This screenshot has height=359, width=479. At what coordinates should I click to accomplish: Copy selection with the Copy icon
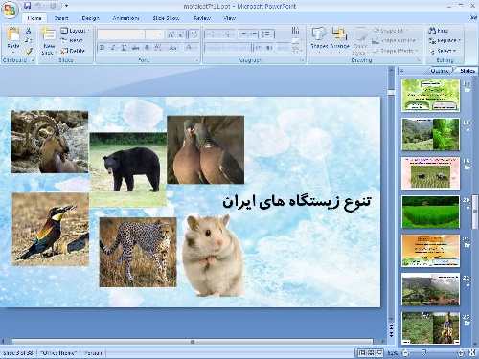coord(29,40)
